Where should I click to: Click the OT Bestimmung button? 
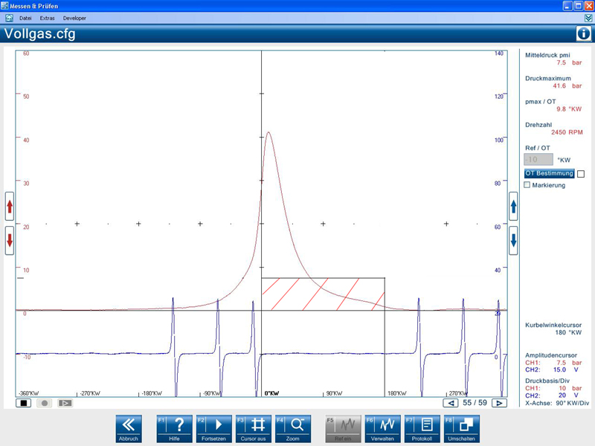click(x=550, y=173)
